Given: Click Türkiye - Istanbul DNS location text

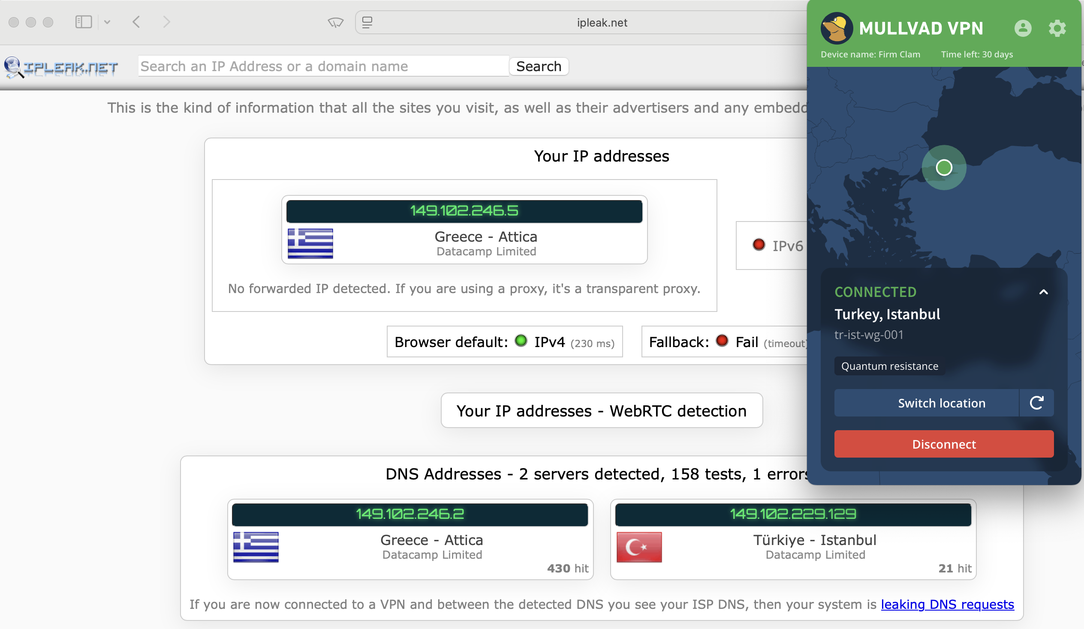Looking at the screenshot, I should pos(815,540).
